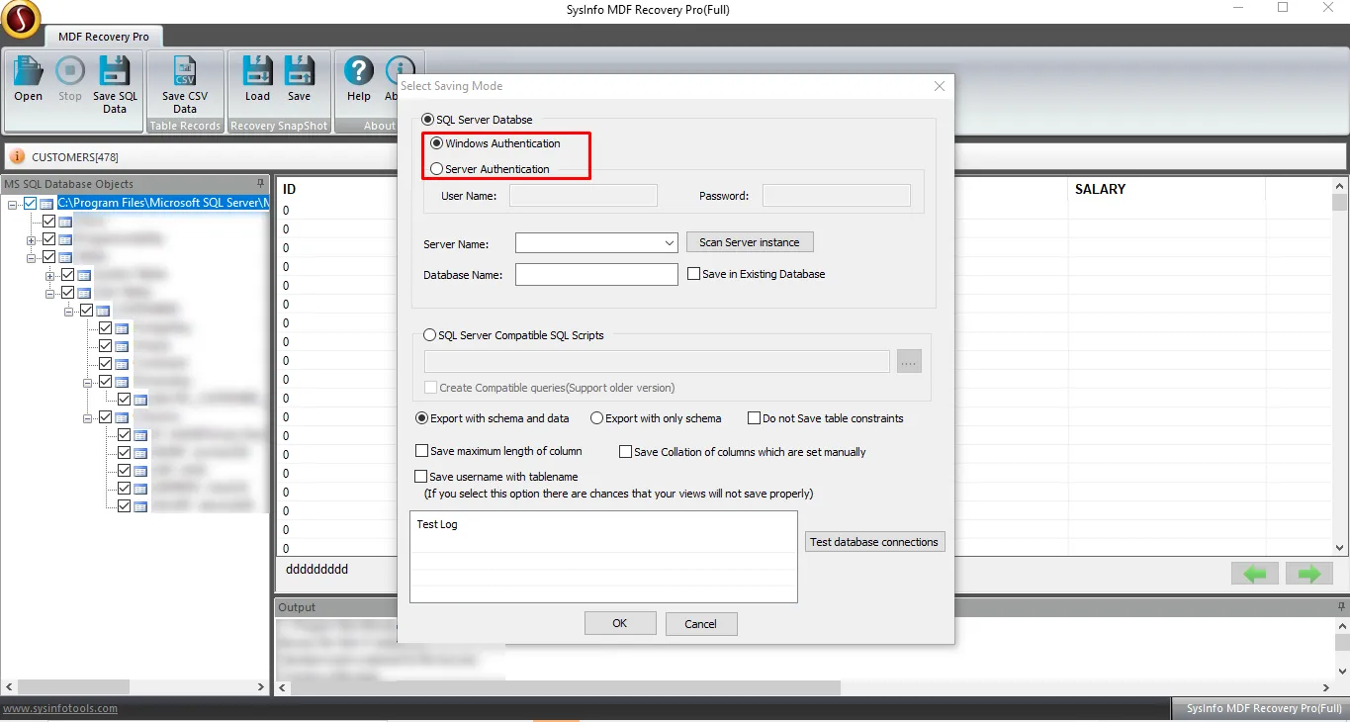Check Do not Save table constraints
The height and width of the screenshot is (722, 1350).
(x=754, y=418)
